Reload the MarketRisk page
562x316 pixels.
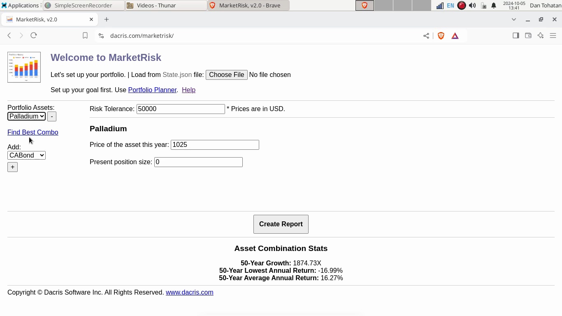point(34,36)
